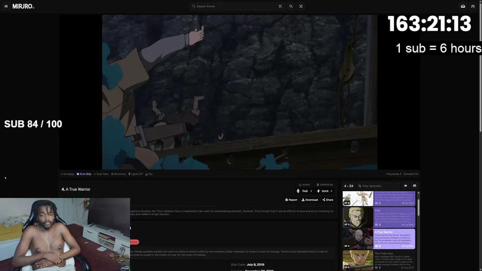Toggle the eye visibility icon in the episode list
The width and height of the screenshot is (482, 271).
(x=406, y=186)
